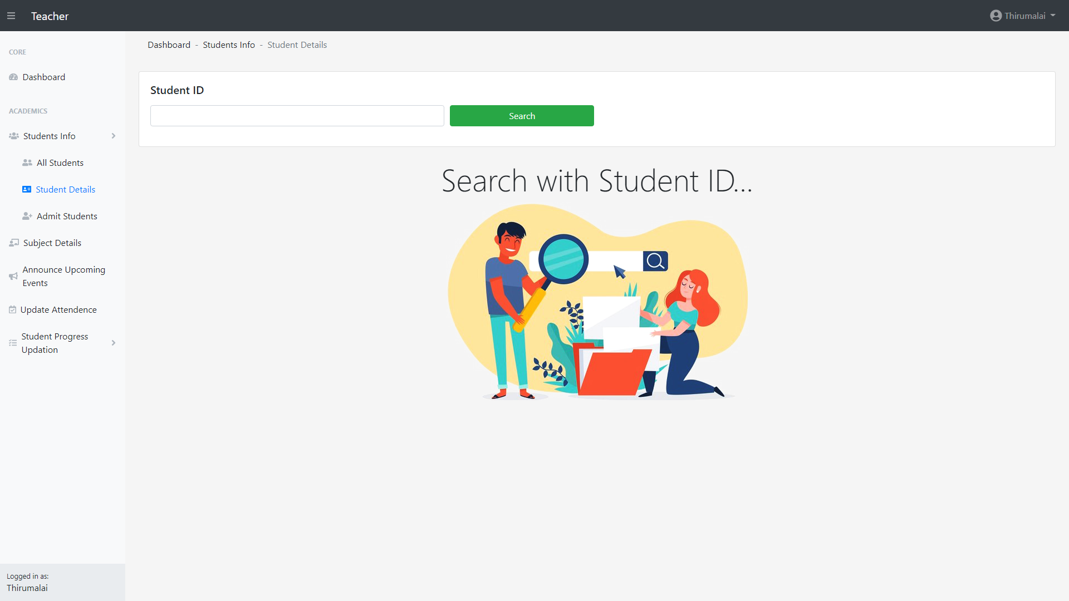Open the Thirumalai user dropdown

(1024, 16)
